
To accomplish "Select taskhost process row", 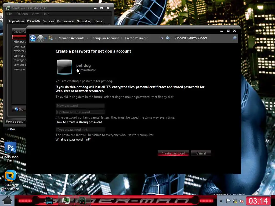I will tap(19, 56).
